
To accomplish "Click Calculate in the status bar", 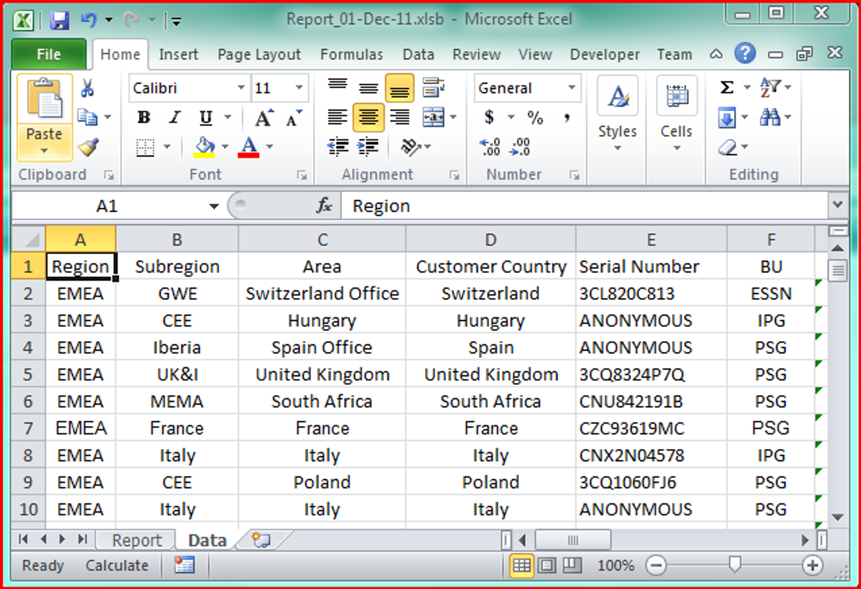I will click(x=117, y=565).
